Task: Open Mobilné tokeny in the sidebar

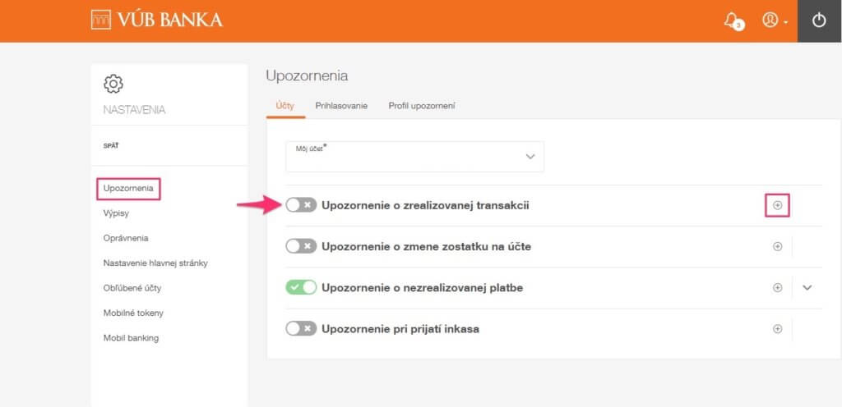Action: coord(133,313)
